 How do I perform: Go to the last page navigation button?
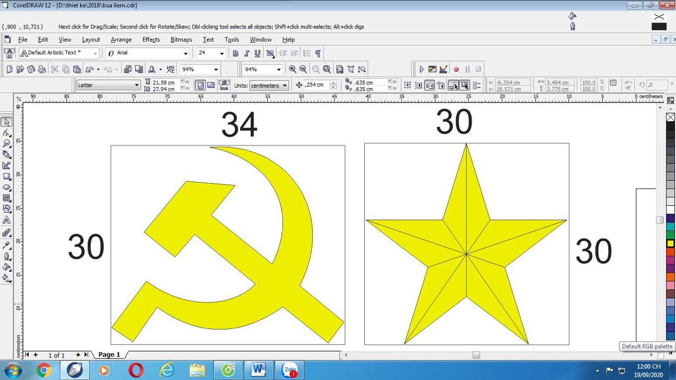(x=86, y=355)
